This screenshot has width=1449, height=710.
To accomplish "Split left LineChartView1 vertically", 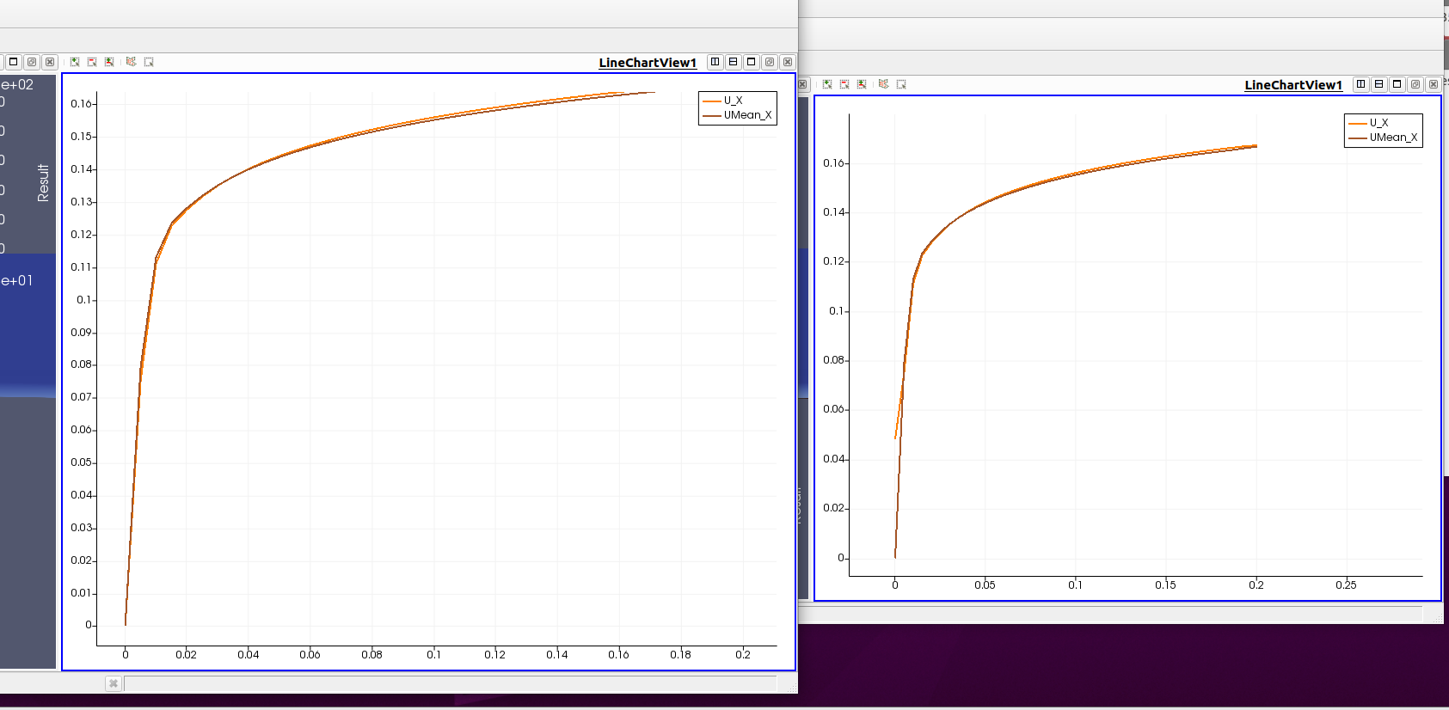I will point(733,62).
